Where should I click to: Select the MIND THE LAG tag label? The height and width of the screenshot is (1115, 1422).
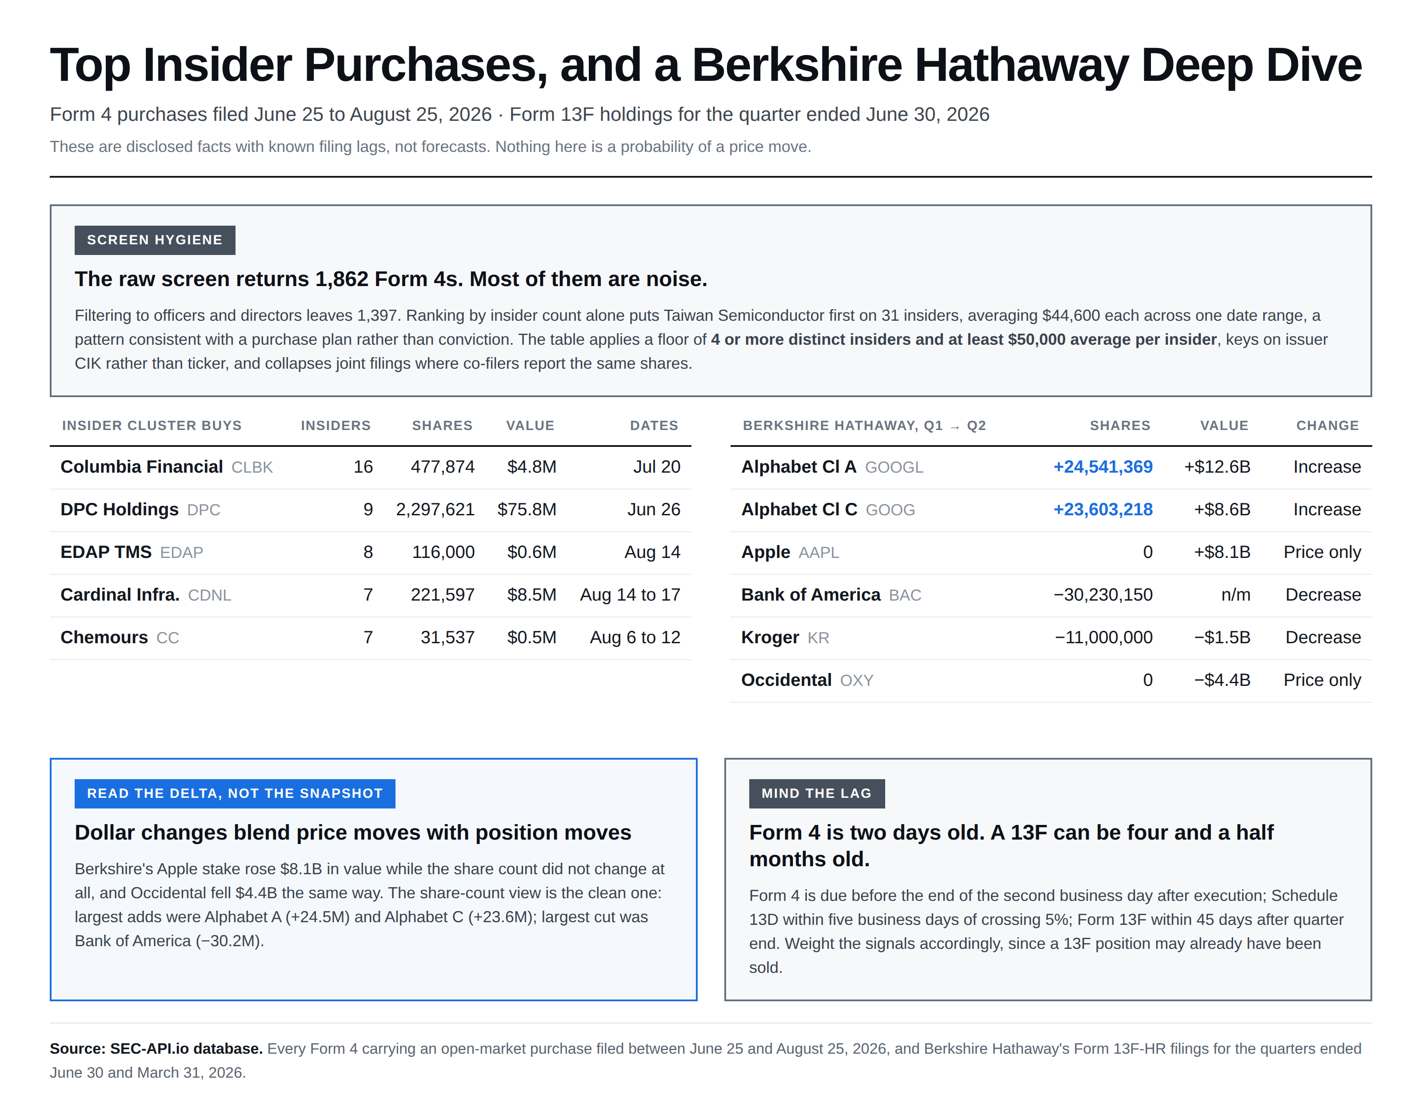(x=817, y=794)
